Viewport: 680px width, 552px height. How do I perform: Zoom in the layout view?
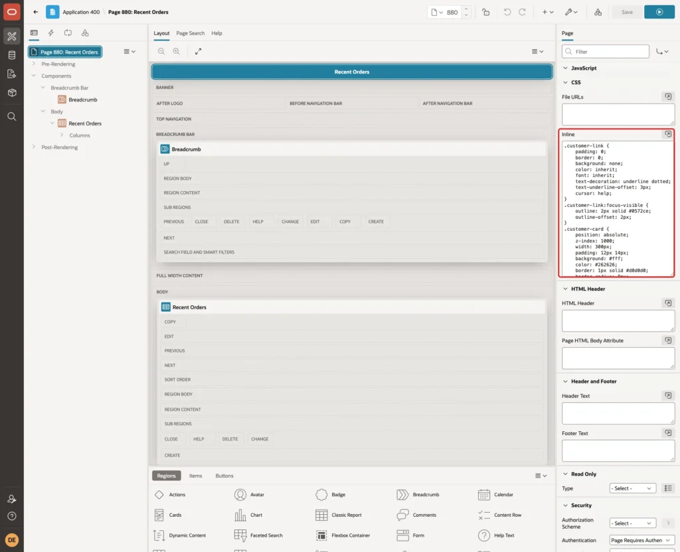(x=177, y=51)
